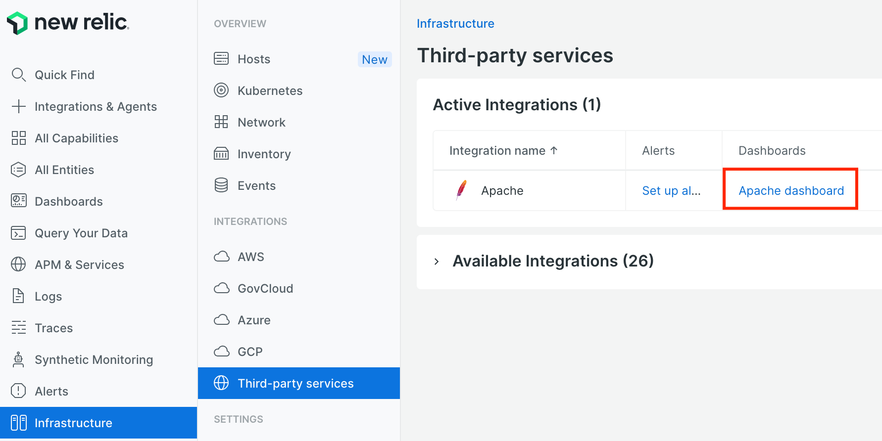Click the All Capabilities grid icon
Screen dimensions: 882x441
click(18, 138)
